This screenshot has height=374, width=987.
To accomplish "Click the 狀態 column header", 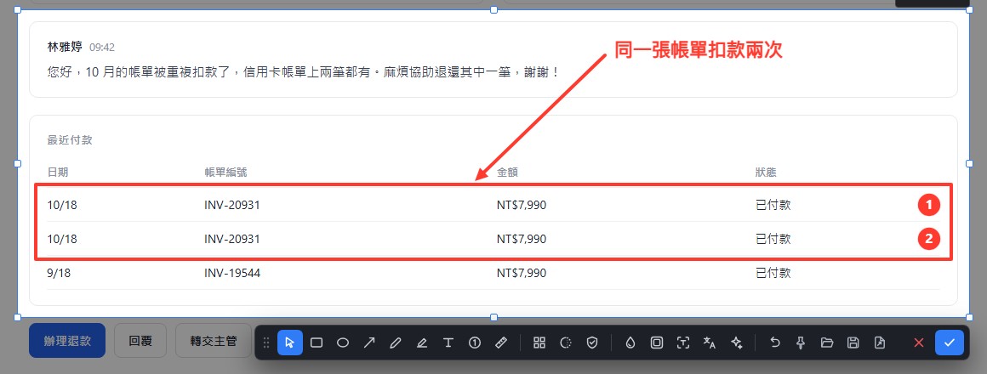I will coord(767,173).
